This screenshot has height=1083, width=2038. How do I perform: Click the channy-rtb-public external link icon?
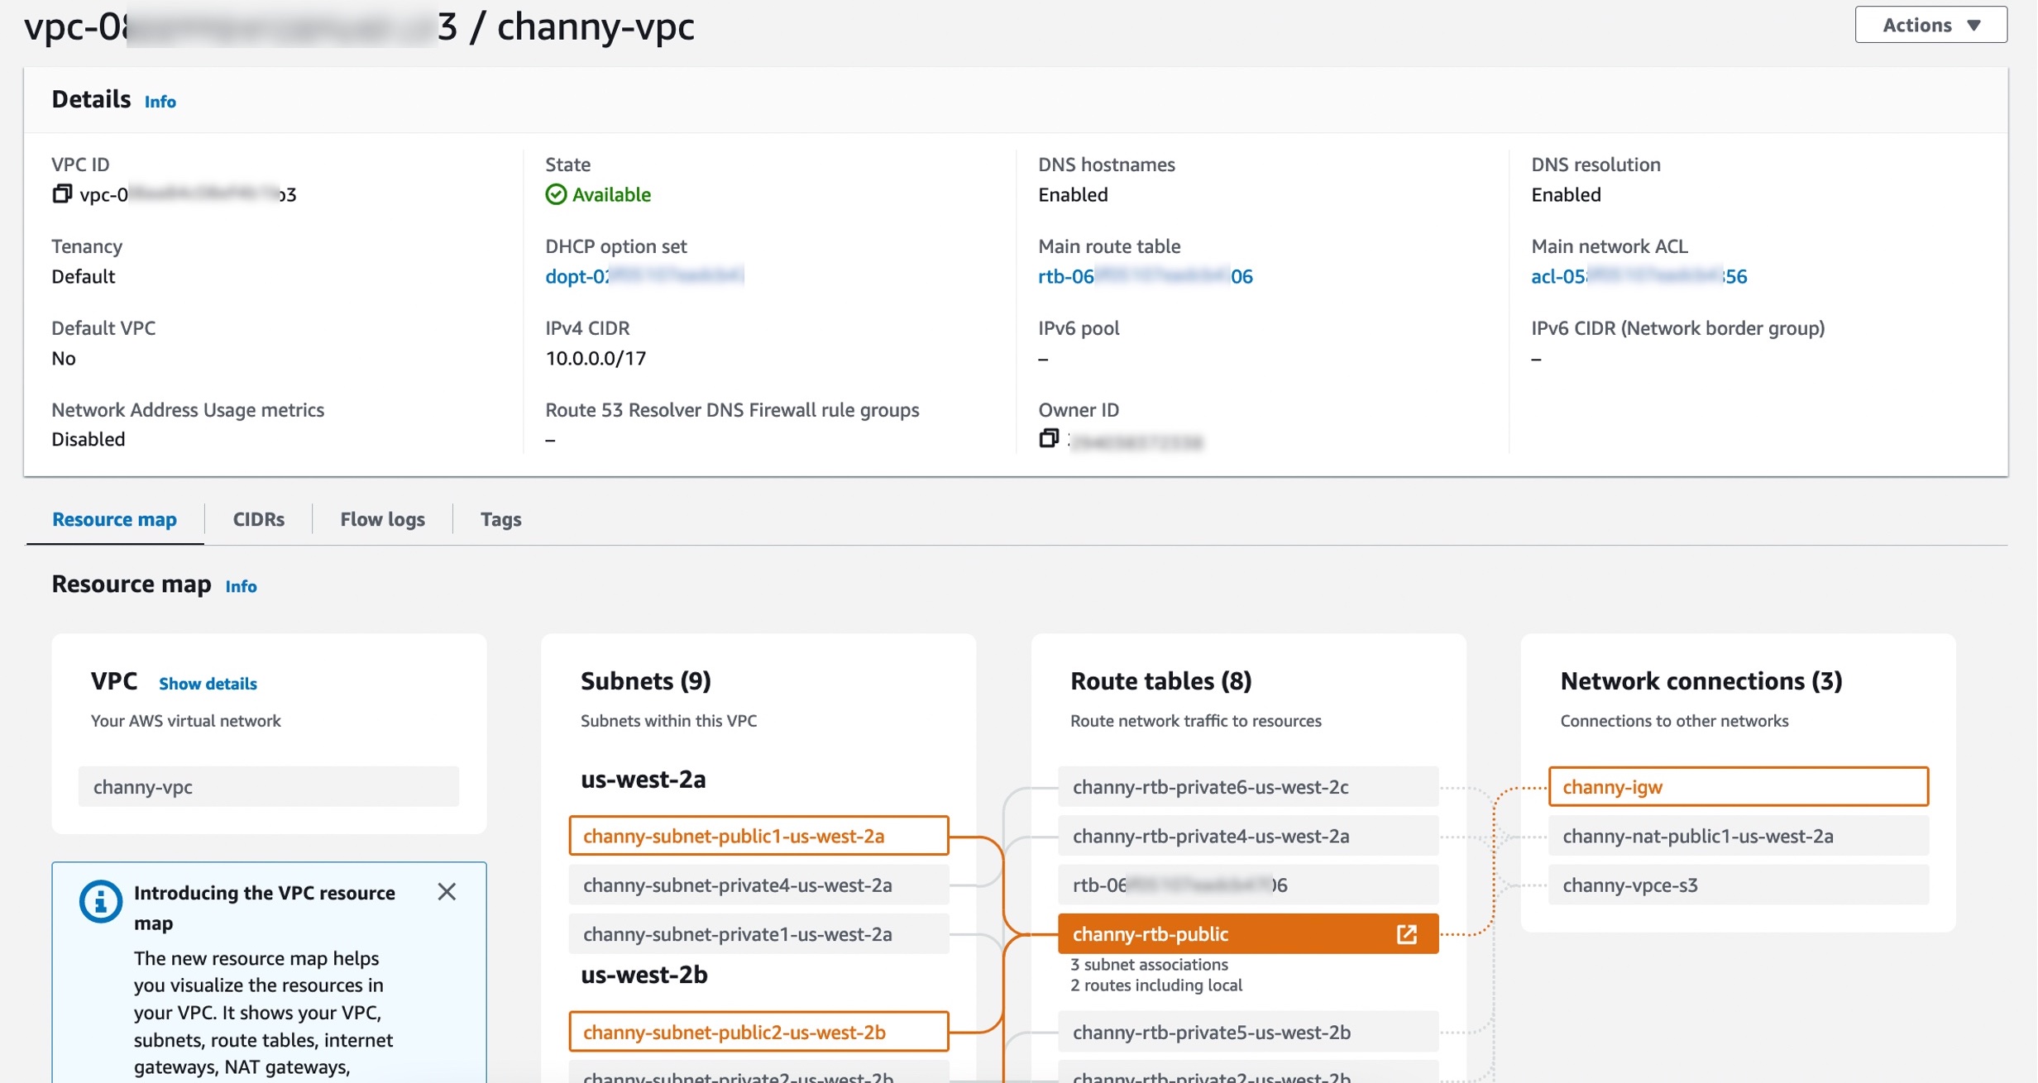pyautogui.click(x=1406, y=933)
